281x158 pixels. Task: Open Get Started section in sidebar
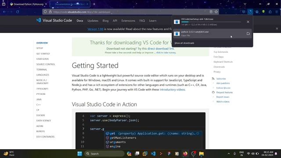[43, 54]
